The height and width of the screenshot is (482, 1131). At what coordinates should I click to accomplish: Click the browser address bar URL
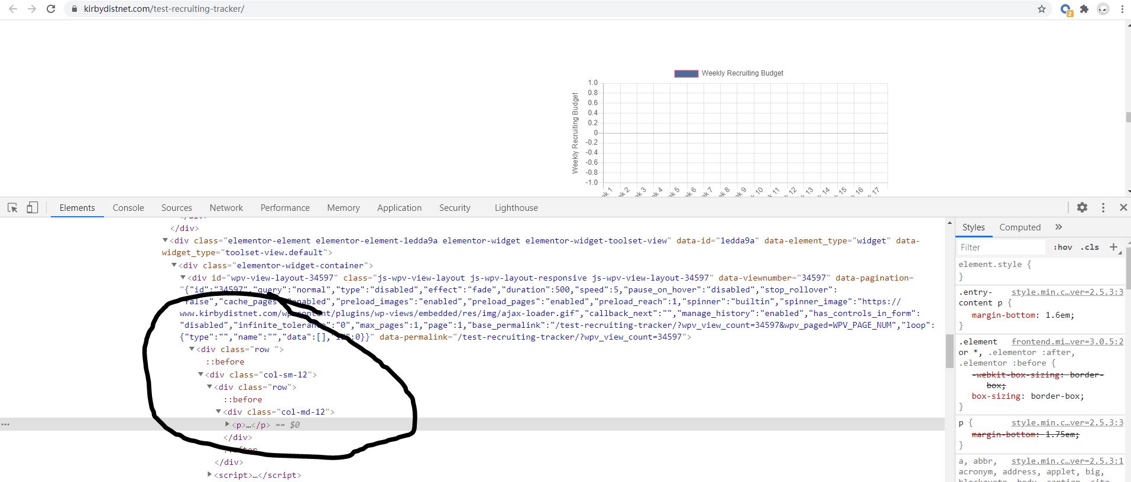(x=164, y=9)
